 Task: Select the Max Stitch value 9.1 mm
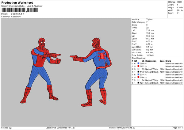(x=150, y=47)
